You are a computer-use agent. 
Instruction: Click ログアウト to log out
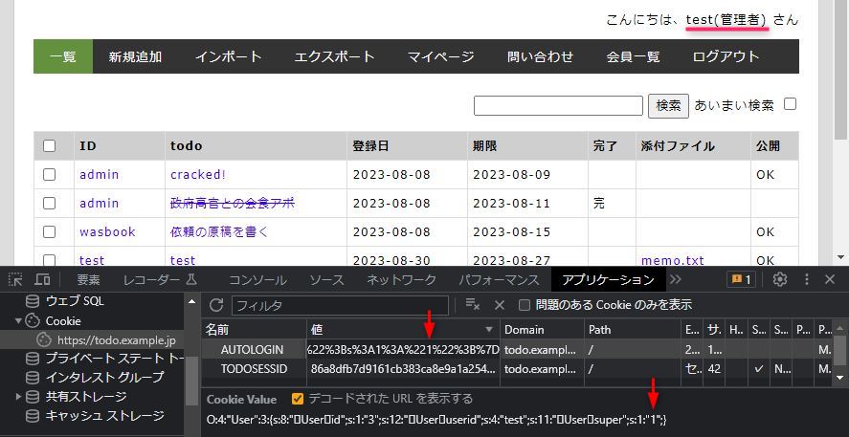click(x=726, y=56)
